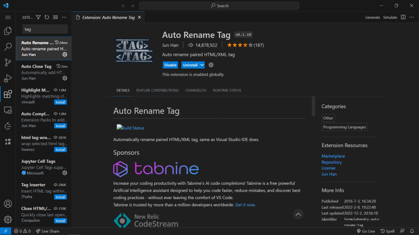Open the star rating reviews
The image size is (419, 235).
pyautogui.click(x=245, y=45)
